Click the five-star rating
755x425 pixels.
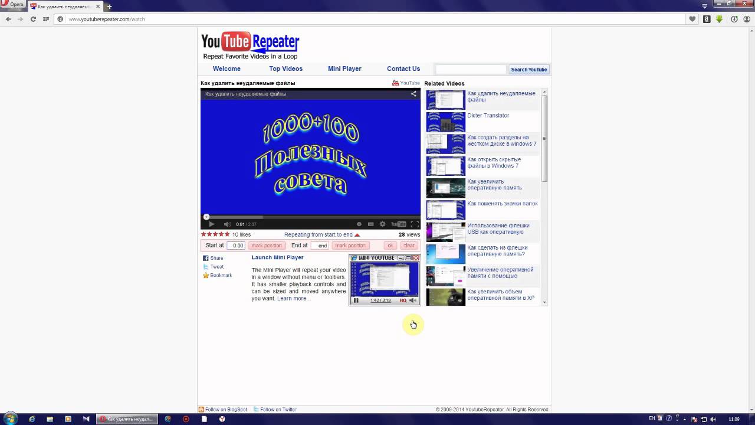[215, 234]
